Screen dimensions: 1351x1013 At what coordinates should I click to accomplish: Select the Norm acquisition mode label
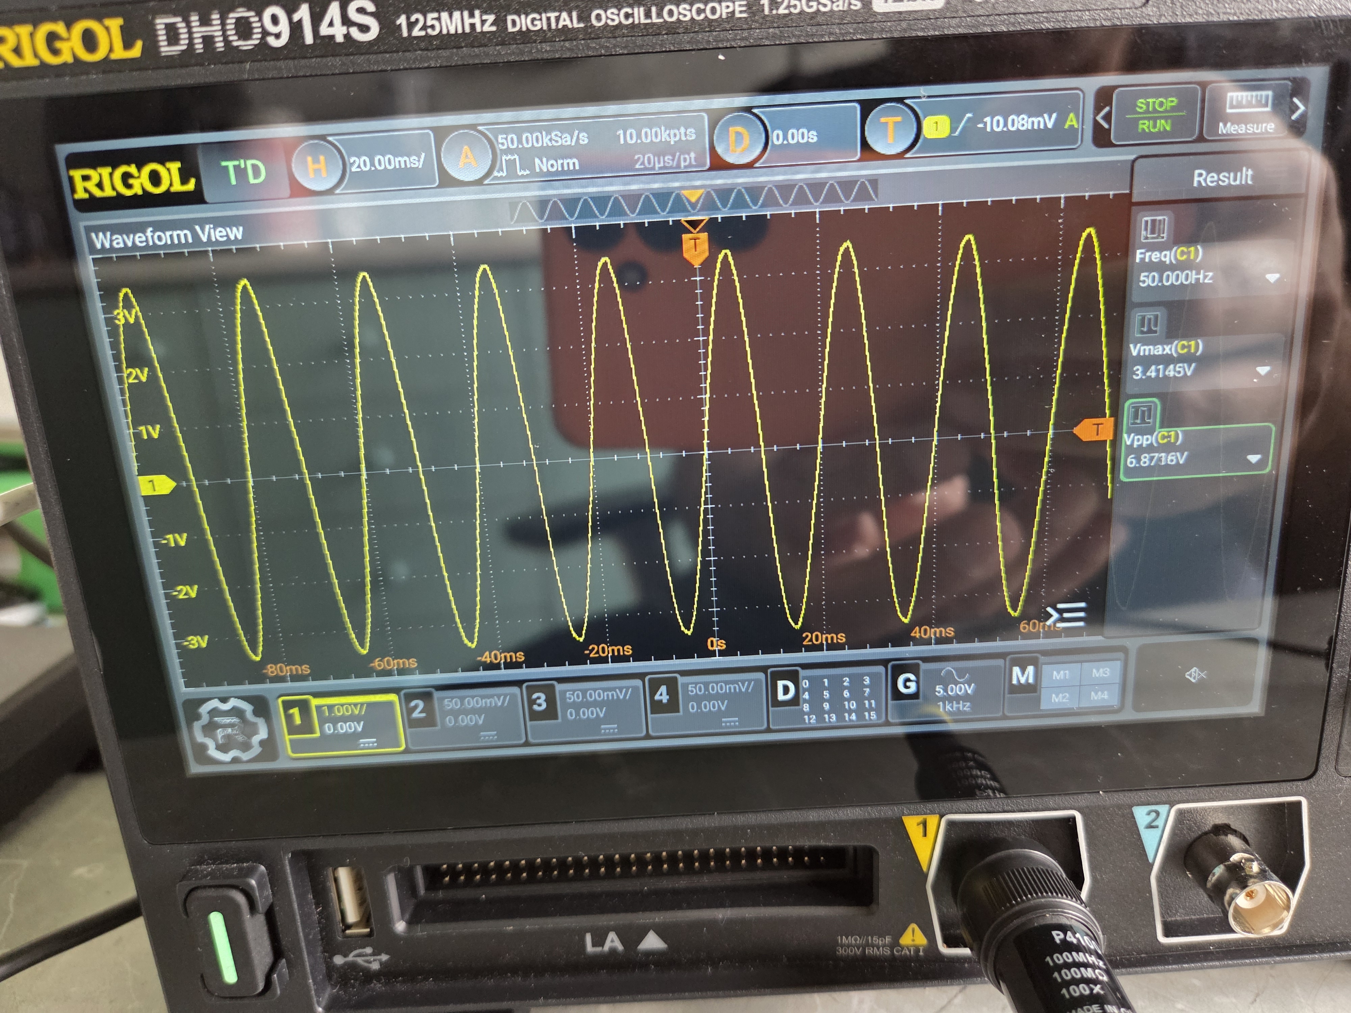[556, 164]
